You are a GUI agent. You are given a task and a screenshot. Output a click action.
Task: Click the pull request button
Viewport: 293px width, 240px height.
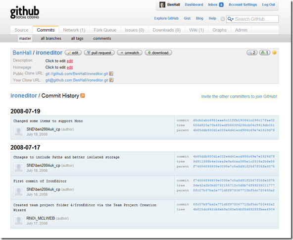99,53
